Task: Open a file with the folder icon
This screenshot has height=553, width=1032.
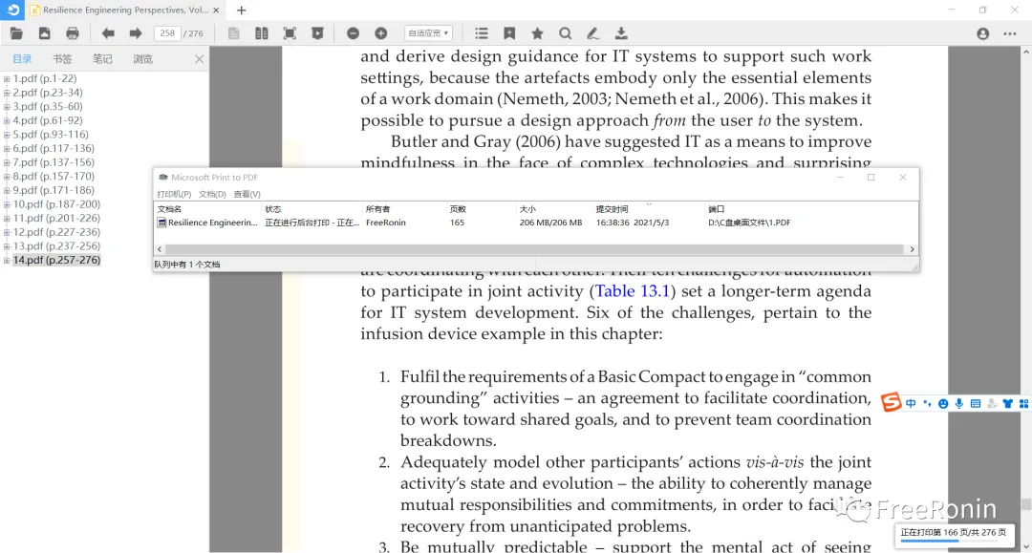Action: 16,33
